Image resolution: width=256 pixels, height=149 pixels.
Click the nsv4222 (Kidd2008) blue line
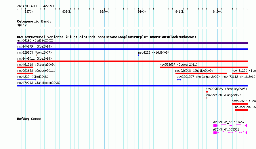click(26, 80)
